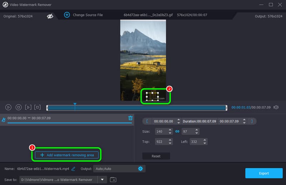
Task: Click the Reset button
Action: click(x=156, y=156)
